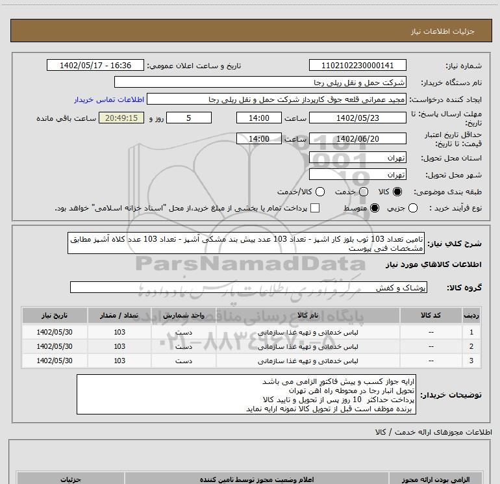The image size is (500, 484).
Task: Click the جزئیات اطلاعات نیاز header title
Action: pyautogui.click(x=443, y=31)
